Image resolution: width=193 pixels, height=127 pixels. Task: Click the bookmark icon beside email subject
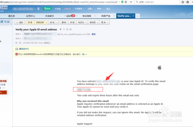61,29
